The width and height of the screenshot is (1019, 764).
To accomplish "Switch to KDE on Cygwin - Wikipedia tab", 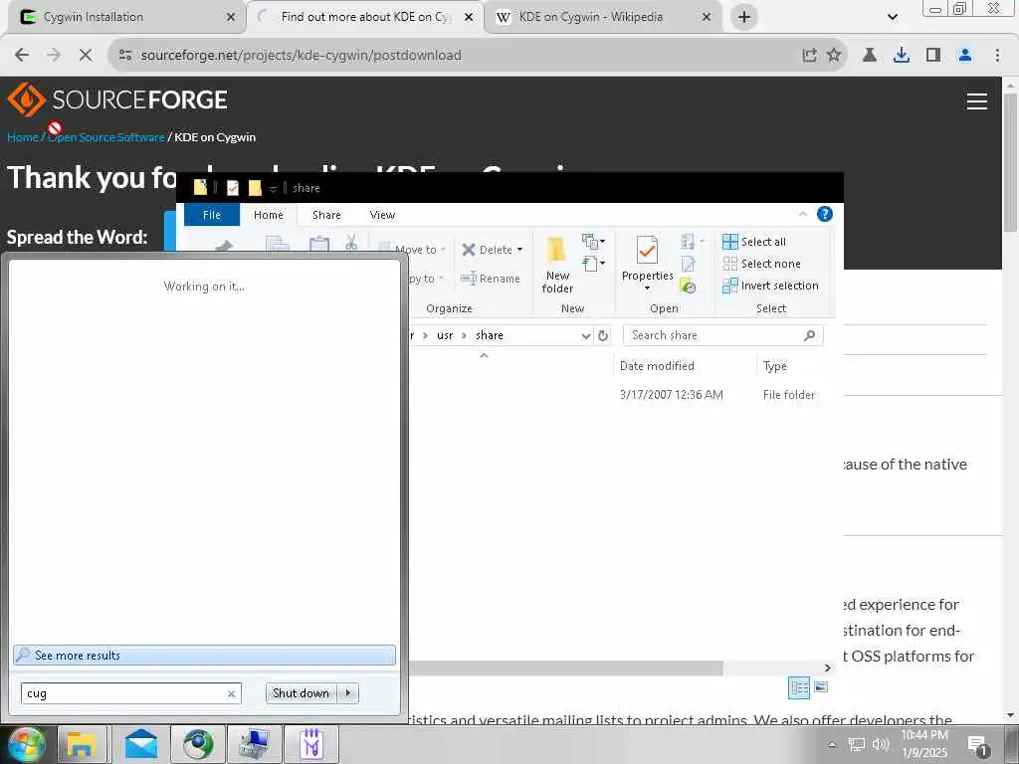I will pos(602,17).
